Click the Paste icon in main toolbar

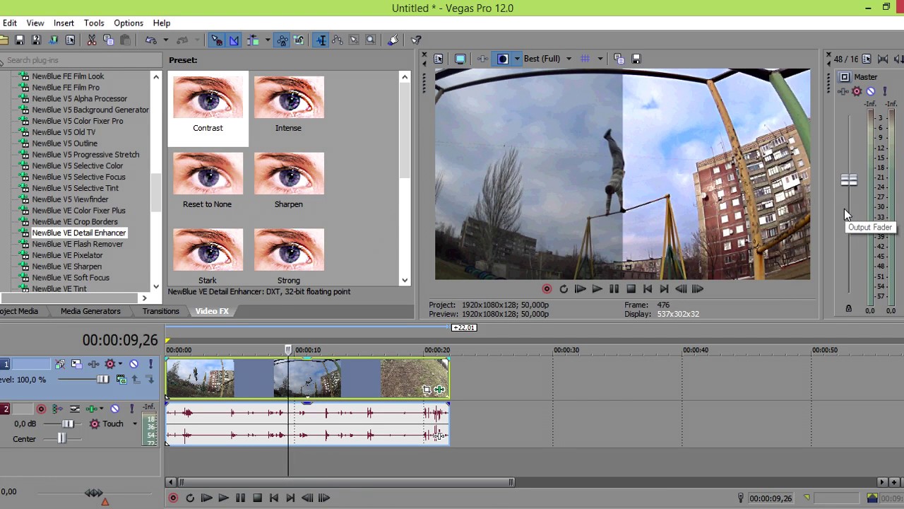125,40
